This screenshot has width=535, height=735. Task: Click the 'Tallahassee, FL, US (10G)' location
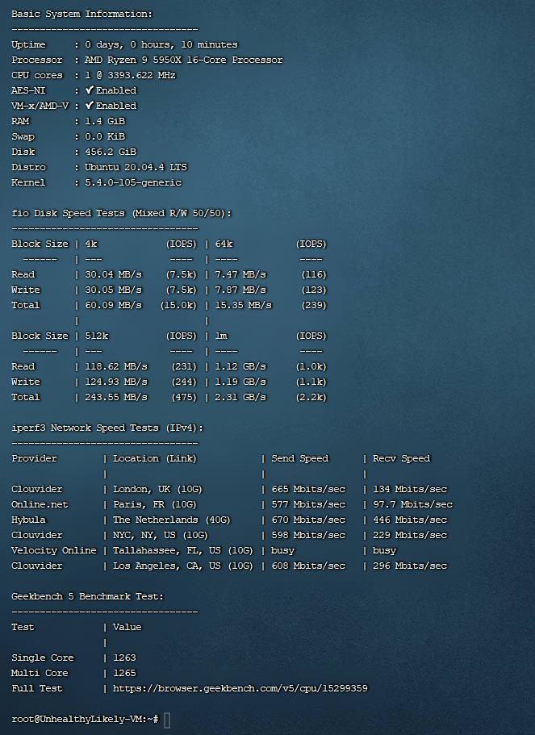[183, 550]
